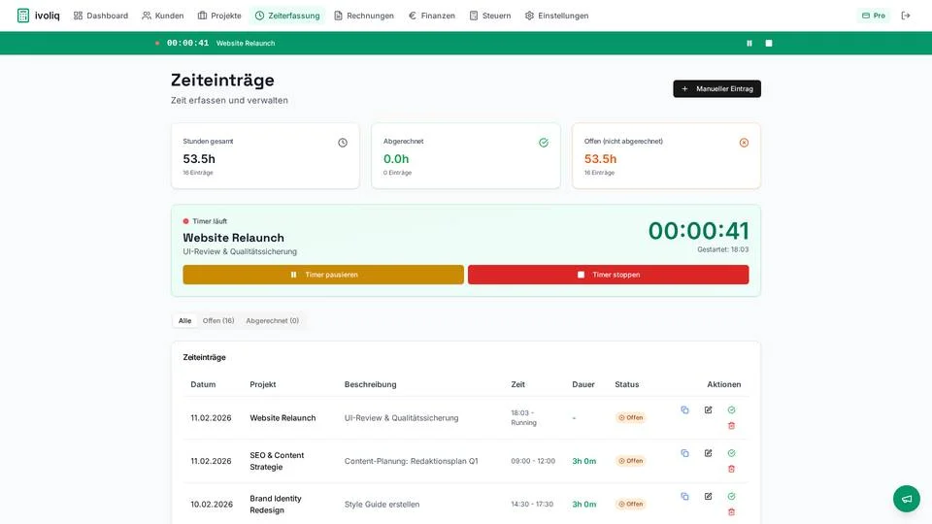This screenshot has width=932, height=524.
Task: Click 'Website Relaunch' label in green bar
Action: point(246,44)
